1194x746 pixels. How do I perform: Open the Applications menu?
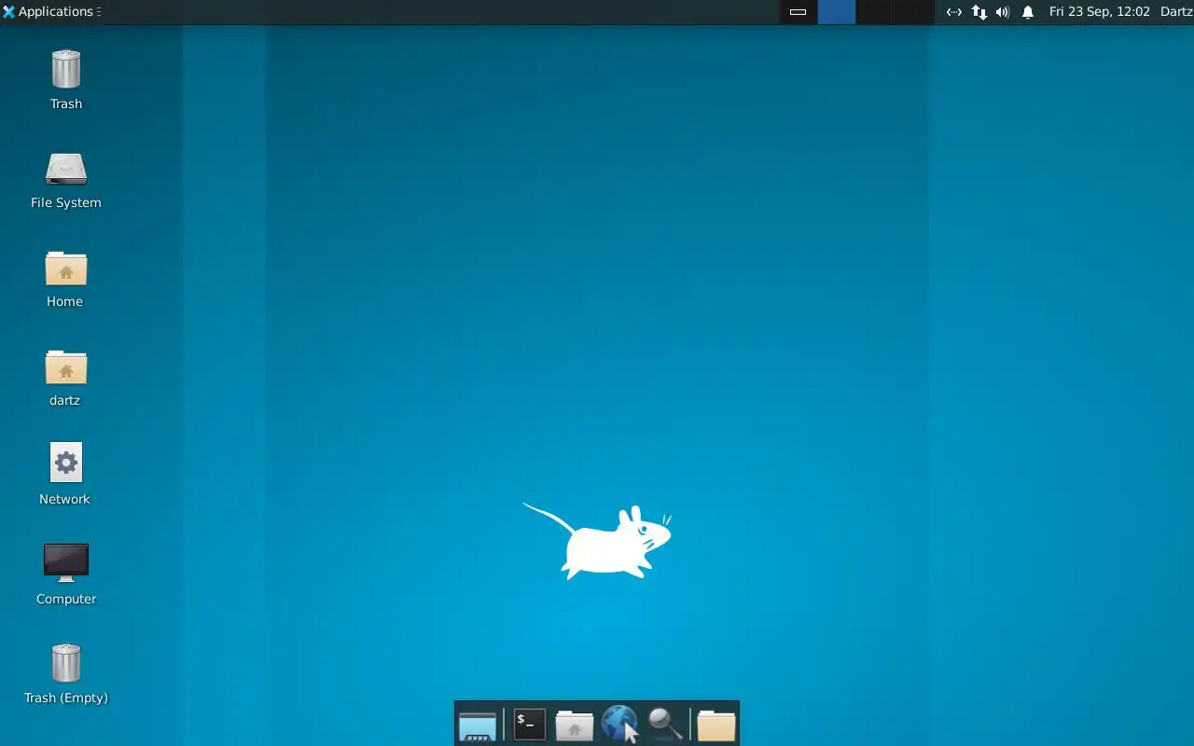coord(51,12)
